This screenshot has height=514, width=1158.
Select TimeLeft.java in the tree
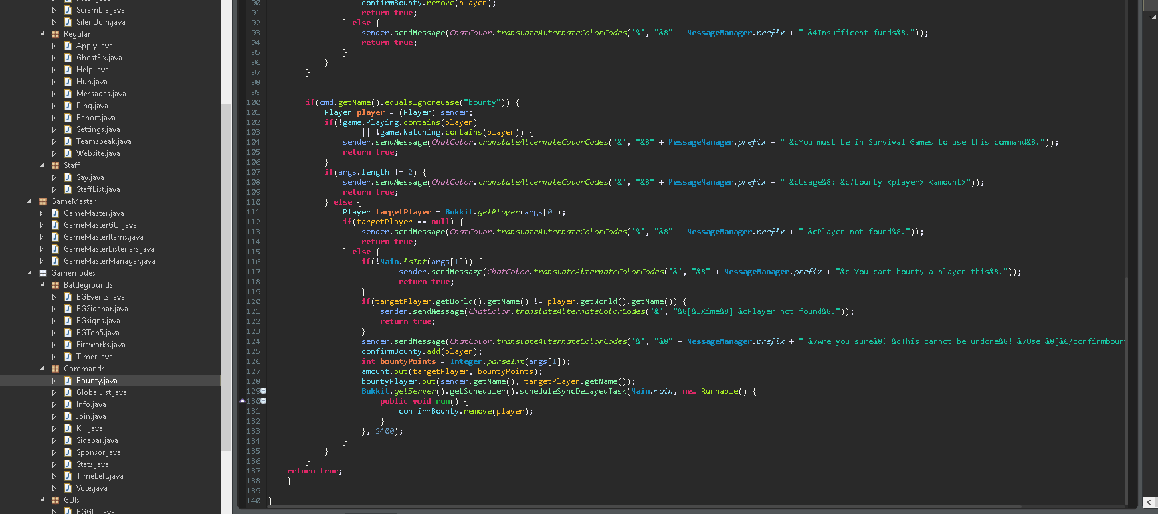point(100,476)
